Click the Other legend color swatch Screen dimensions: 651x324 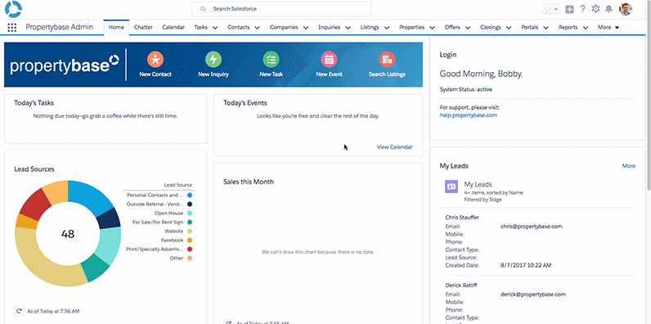pyautogui.click(x=190, y=258)
